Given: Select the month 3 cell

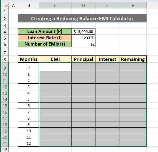Looking at the screenshot, I should tap(29, 87).
